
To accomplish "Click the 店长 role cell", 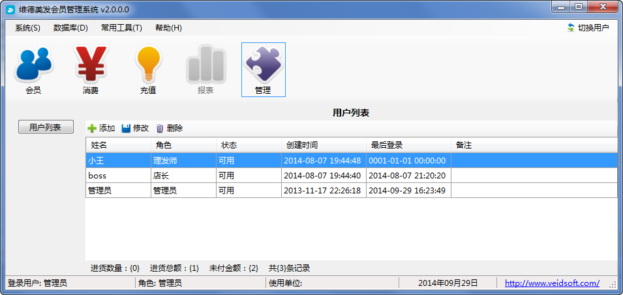I will [183, 176].
